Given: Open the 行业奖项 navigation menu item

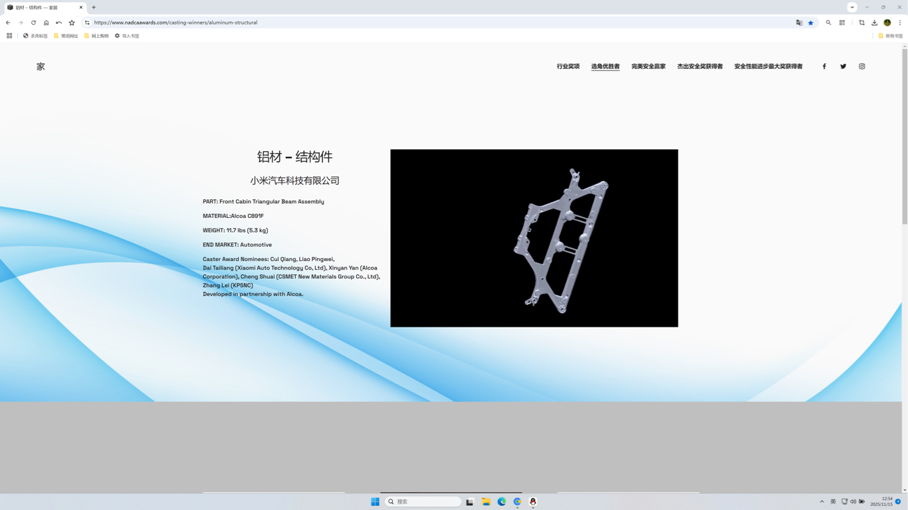Looking at the screenshot, I should (x=568, y=66).
